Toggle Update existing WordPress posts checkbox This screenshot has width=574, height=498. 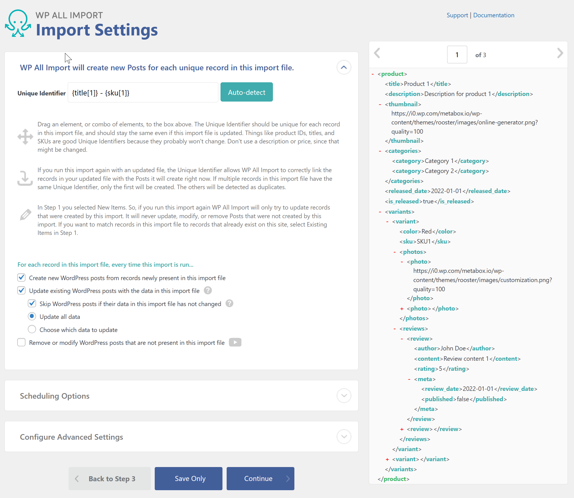[x=21, y=290]
